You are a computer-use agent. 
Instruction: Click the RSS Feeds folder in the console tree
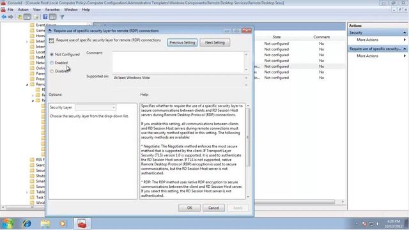click(37, 159)
